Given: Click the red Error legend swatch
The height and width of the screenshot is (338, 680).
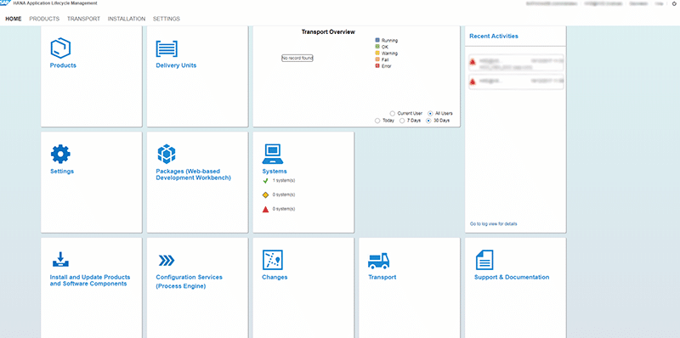Looking at the screenshot, I should click(377, 66).
